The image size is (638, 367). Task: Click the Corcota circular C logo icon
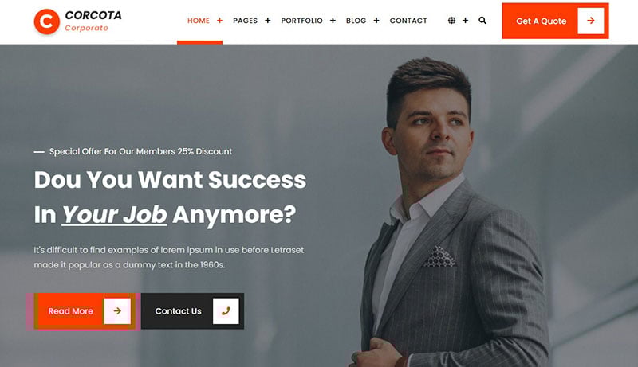[x=47, y=21]
